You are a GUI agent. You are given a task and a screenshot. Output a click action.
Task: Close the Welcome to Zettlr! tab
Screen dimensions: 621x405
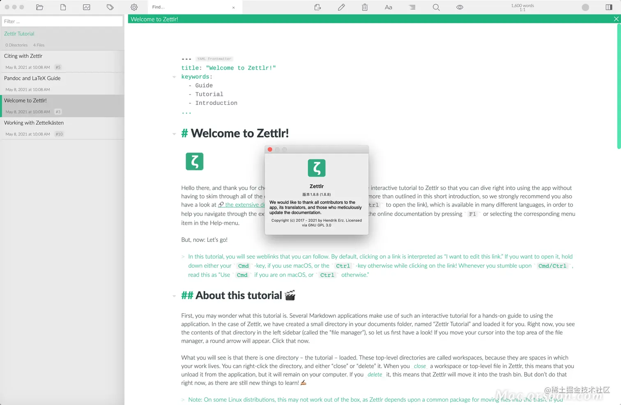(x=616, y=19)
